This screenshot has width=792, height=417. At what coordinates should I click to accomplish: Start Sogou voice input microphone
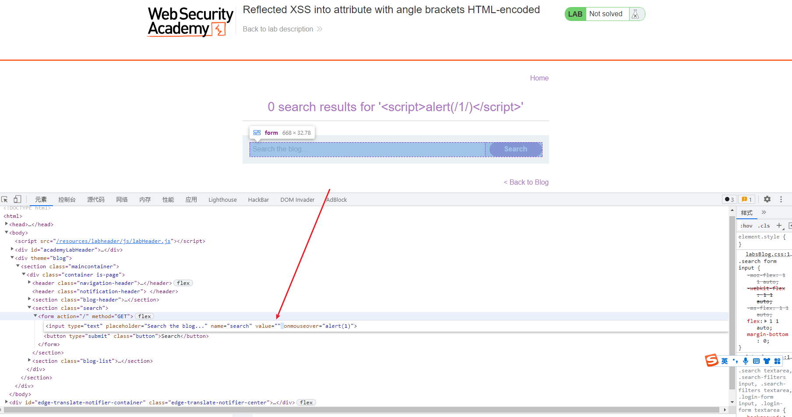746,361
